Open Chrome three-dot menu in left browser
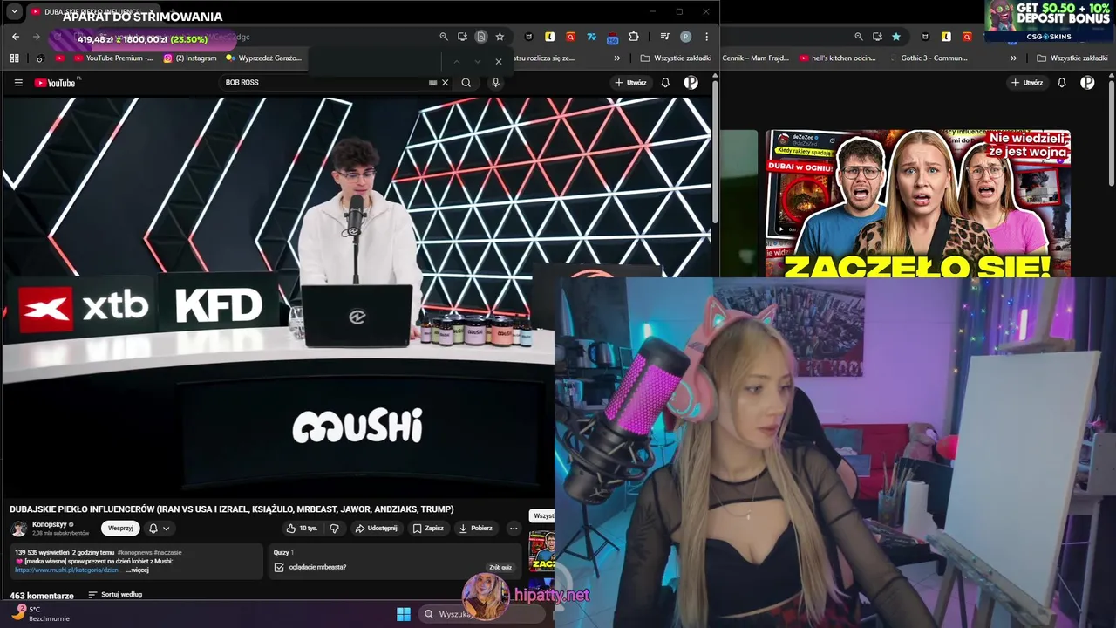 [706, 37]
